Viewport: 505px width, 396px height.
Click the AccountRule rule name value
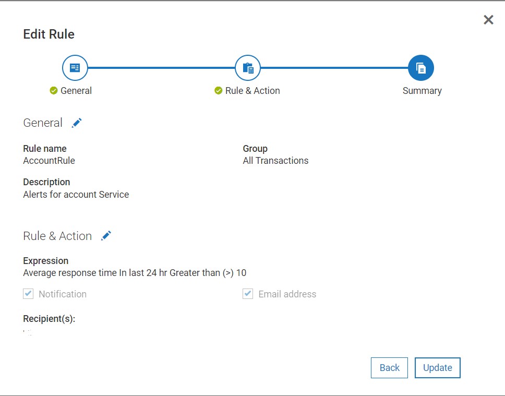49,161
